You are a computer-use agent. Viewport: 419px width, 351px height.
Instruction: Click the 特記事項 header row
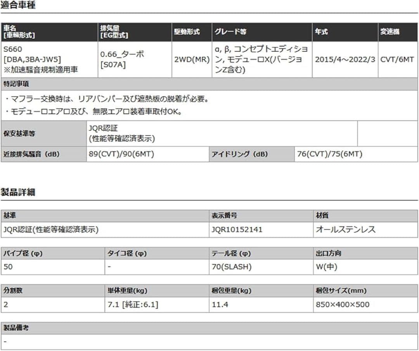(x=209, y=84)
